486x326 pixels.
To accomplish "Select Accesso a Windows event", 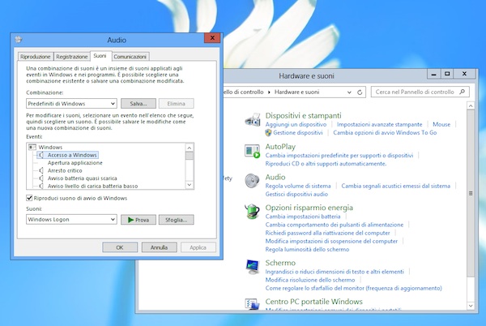I will (x=72, y=155).
